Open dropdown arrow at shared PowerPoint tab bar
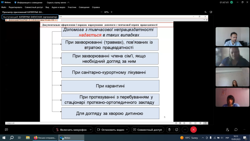Image resolution: width=250 pixels, height=141 pixels. [204, 20]
